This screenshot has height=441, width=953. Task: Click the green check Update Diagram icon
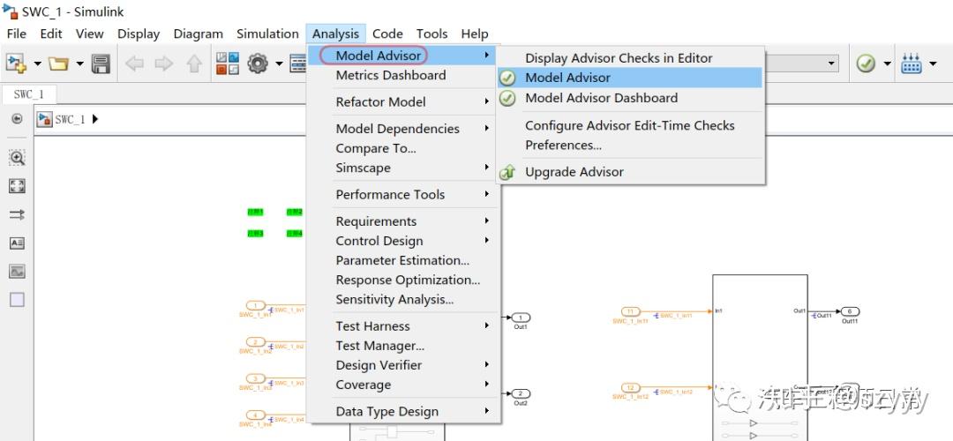tap(866, 64)
